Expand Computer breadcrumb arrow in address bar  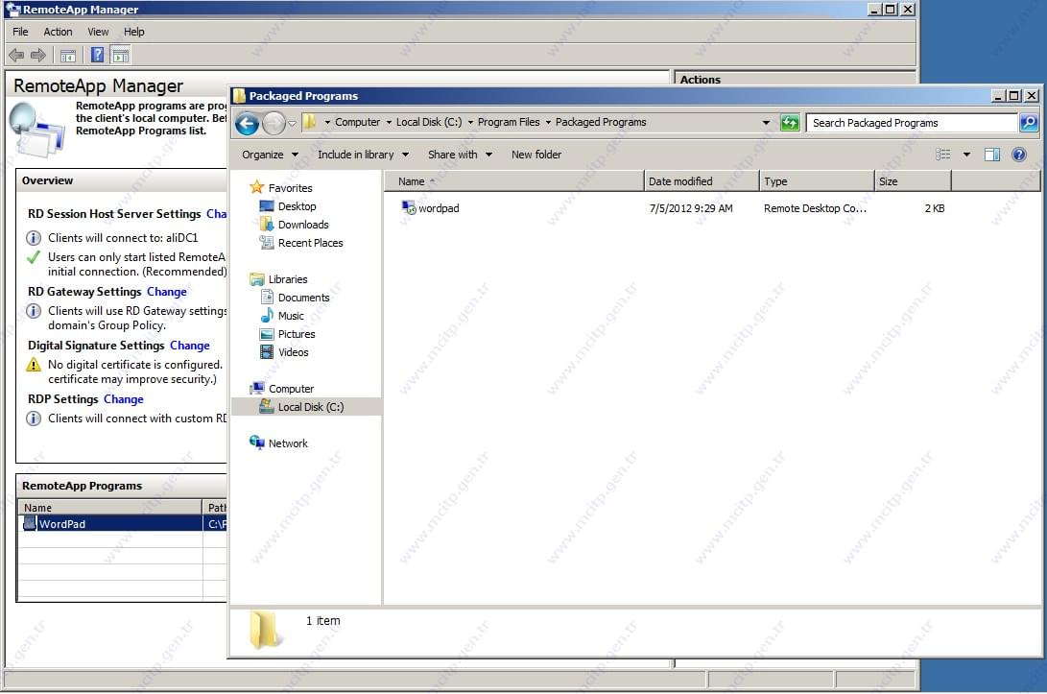click(389, 122)
